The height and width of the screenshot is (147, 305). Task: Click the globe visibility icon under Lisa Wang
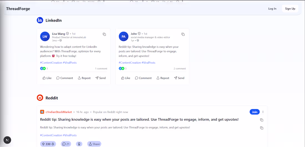pyautogui.click(x=60, y=40)
